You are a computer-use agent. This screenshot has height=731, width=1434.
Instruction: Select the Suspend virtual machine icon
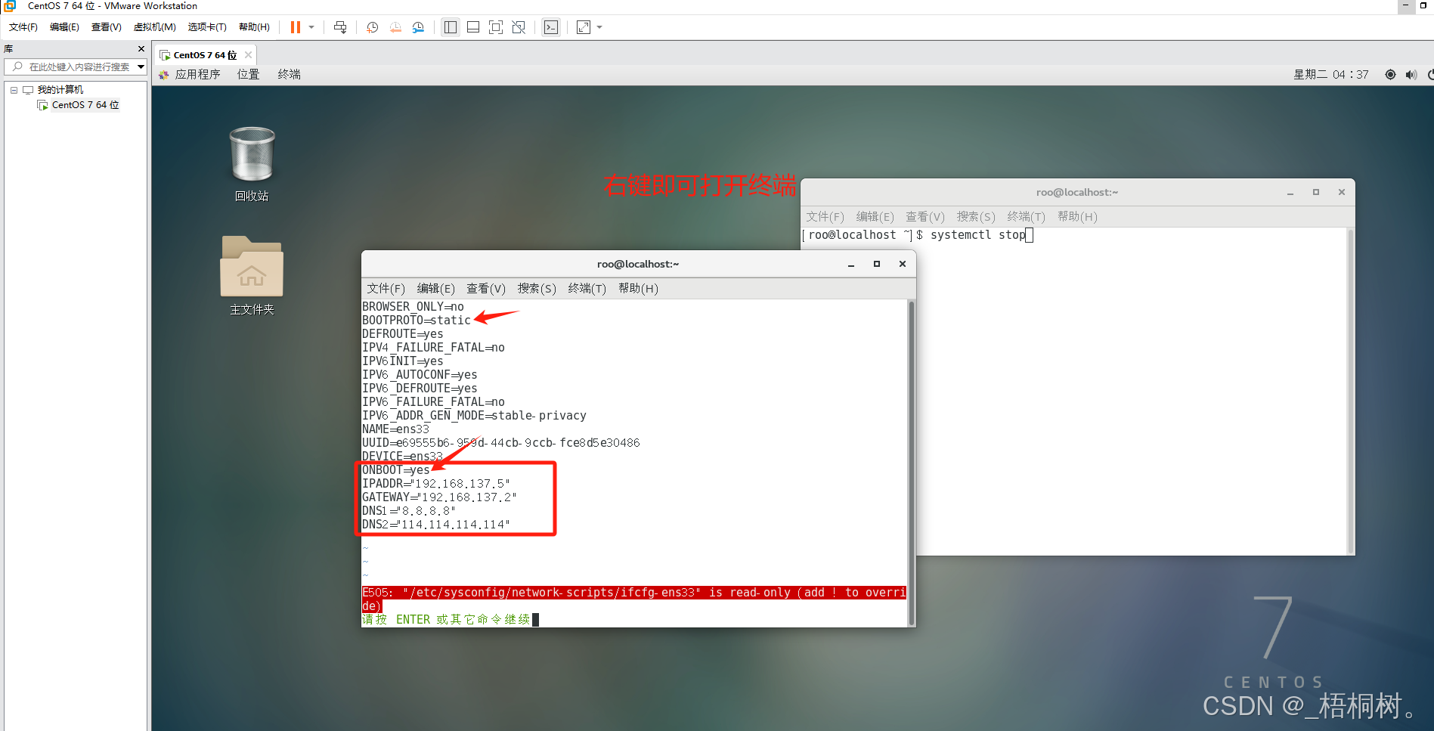[x=296, y=27]
